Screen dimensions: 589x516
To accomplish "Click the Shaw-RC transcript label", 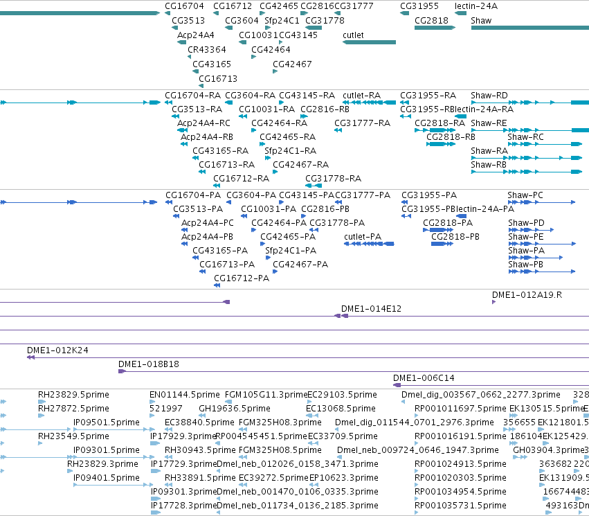I will (x=525, y=137).
